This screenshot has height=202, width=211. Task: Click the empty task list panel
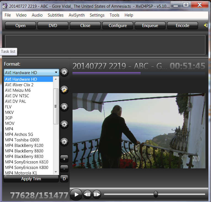pos(105,45)
